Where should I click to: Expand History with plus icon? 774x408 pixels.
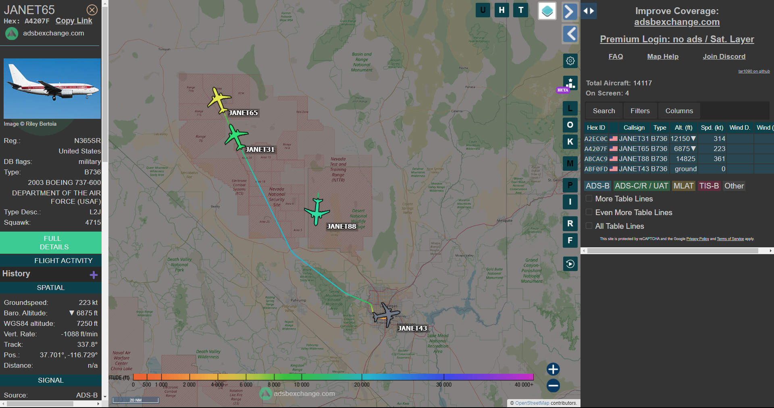tap(94, 275)
